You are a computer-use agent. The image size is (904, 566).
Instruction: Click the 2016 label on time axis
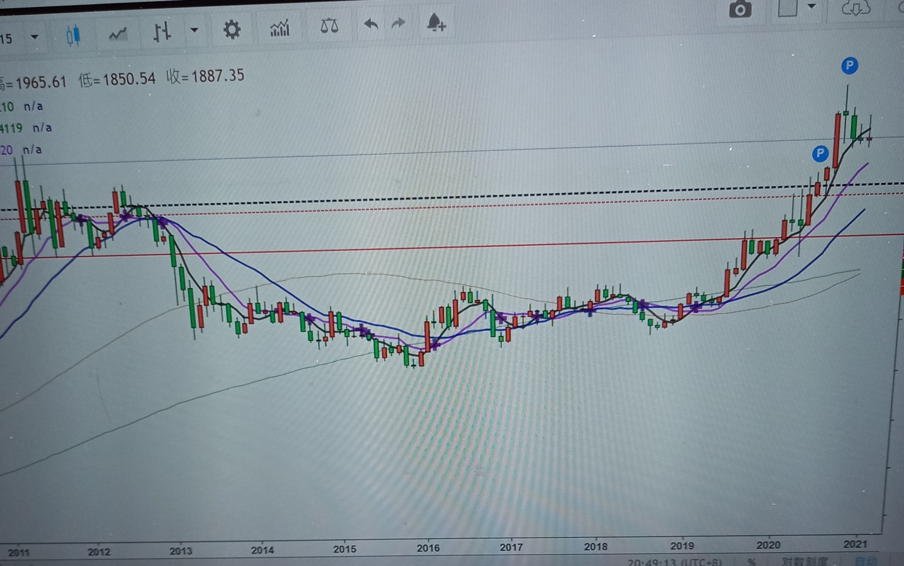coord(428,548)
